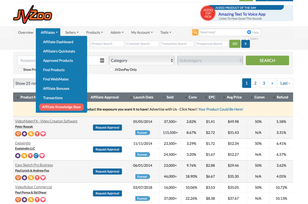
Task: Click the heart favorite icon under Explaindio
Action: (x=42, y=156)
